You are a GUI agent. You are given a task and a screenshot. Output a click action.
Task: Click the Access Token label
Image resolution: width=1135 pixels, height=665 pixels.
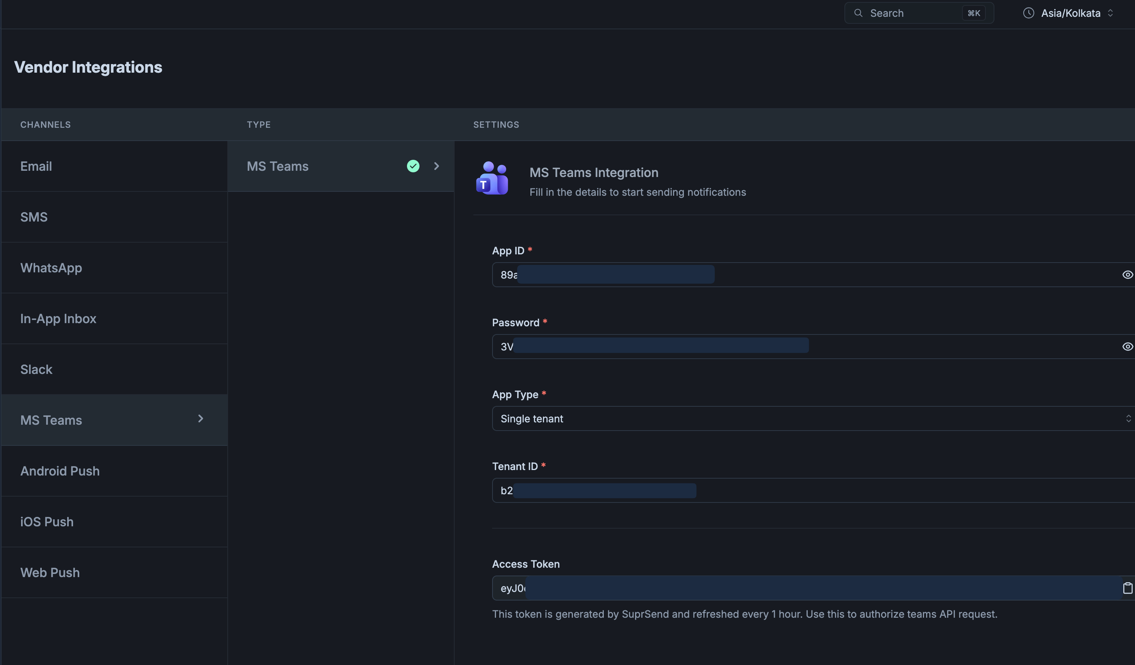coord(526,564)
